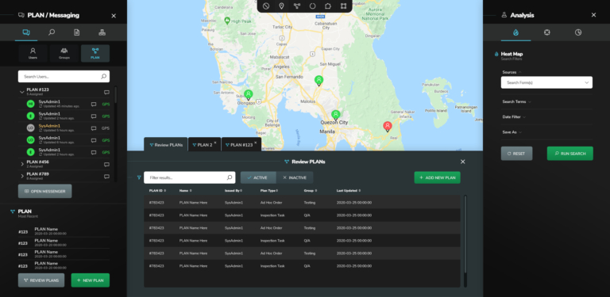The image size is (610, 297).
Task: Select the PLAN filter button
Action: click(x=95, y=54)
